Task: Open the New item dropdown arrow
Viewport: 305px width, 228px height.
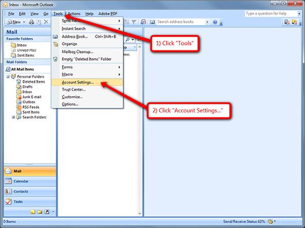Action: (x=24, y=22)
